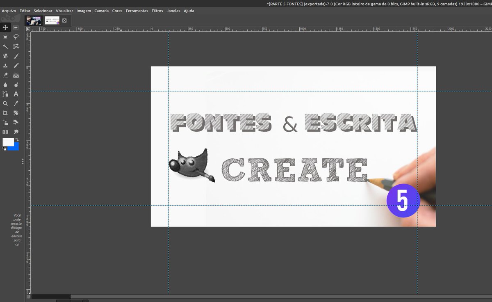Swap foreground and background colors arrow
This screenshot has width=492, height=302.
[x=17, y=140]
